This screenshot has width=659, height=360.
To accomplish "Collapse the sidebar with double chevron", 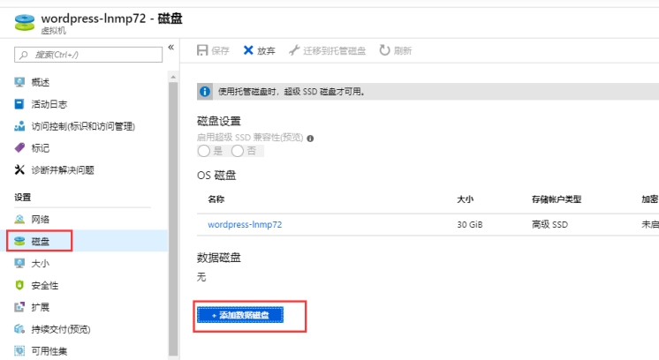I will pyautogui.click(x=171, y=47).
